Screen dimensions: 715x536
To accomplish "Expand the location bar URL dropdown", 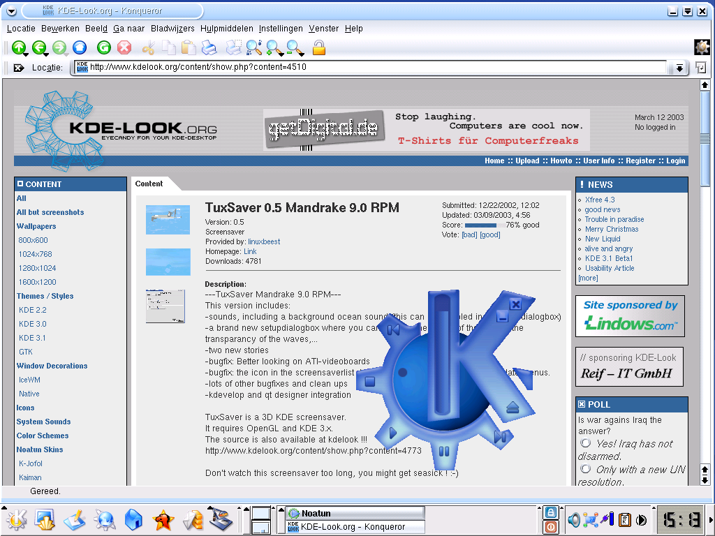I will pos(679,68).
